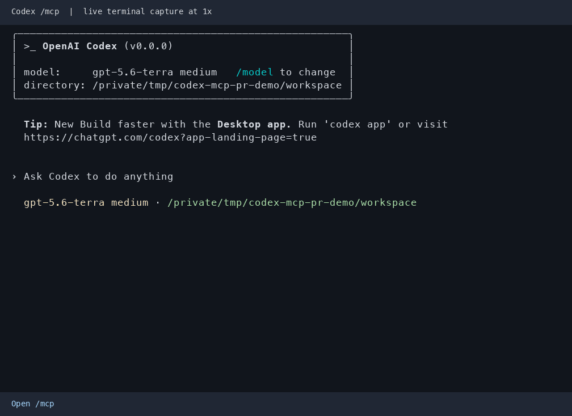572x416 pixels.
Task: Click 'gpt-5.6-terra medium' in the status line
Action: (86, 202)
